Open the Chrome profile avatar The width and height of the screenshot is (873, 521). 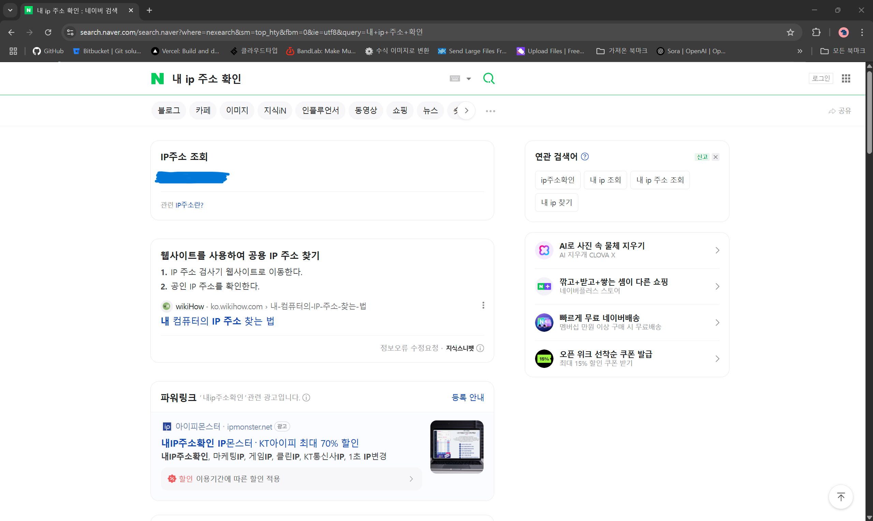(844, 32)
